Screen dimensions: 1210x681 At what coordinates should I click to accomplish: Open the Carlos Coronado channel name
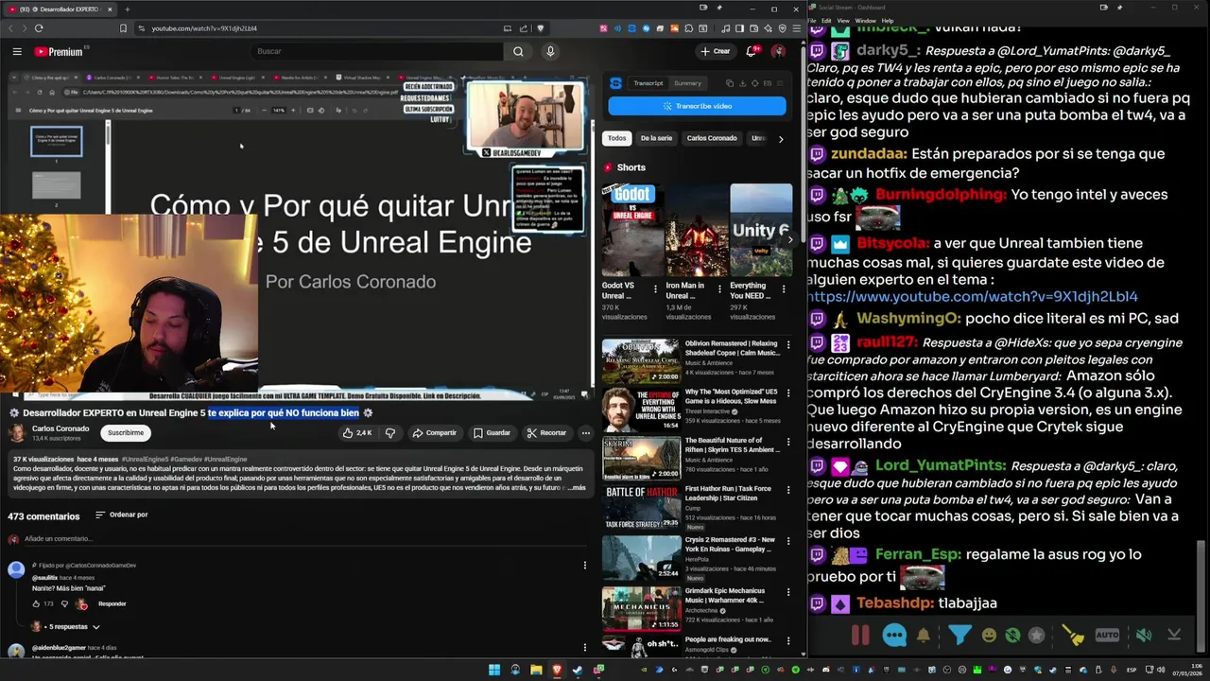click(x=60, y=428)
